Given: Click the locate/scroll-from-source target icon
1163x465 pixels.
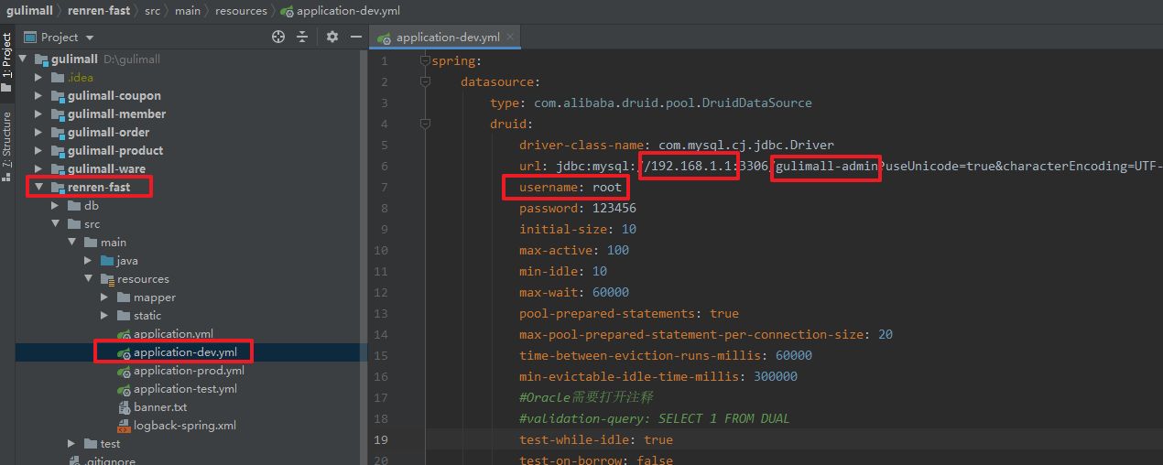Looking at the screenshot, I should (x=278, y=37).
